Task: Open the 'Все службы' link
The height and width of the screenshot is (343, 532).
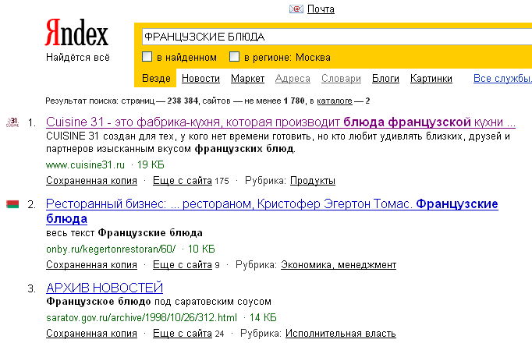Action: [502, 78]
